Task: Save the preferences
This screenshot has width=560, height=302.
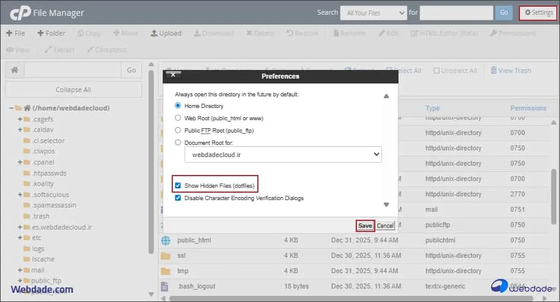Action: click(365, 225)
